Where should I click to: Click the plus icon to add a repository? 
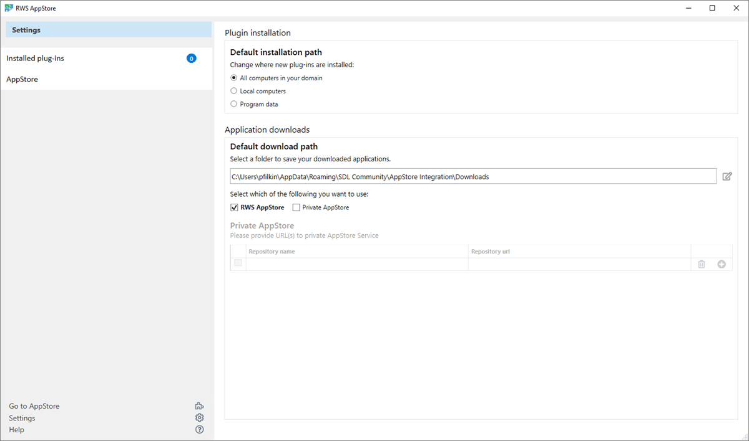(722, 263)
